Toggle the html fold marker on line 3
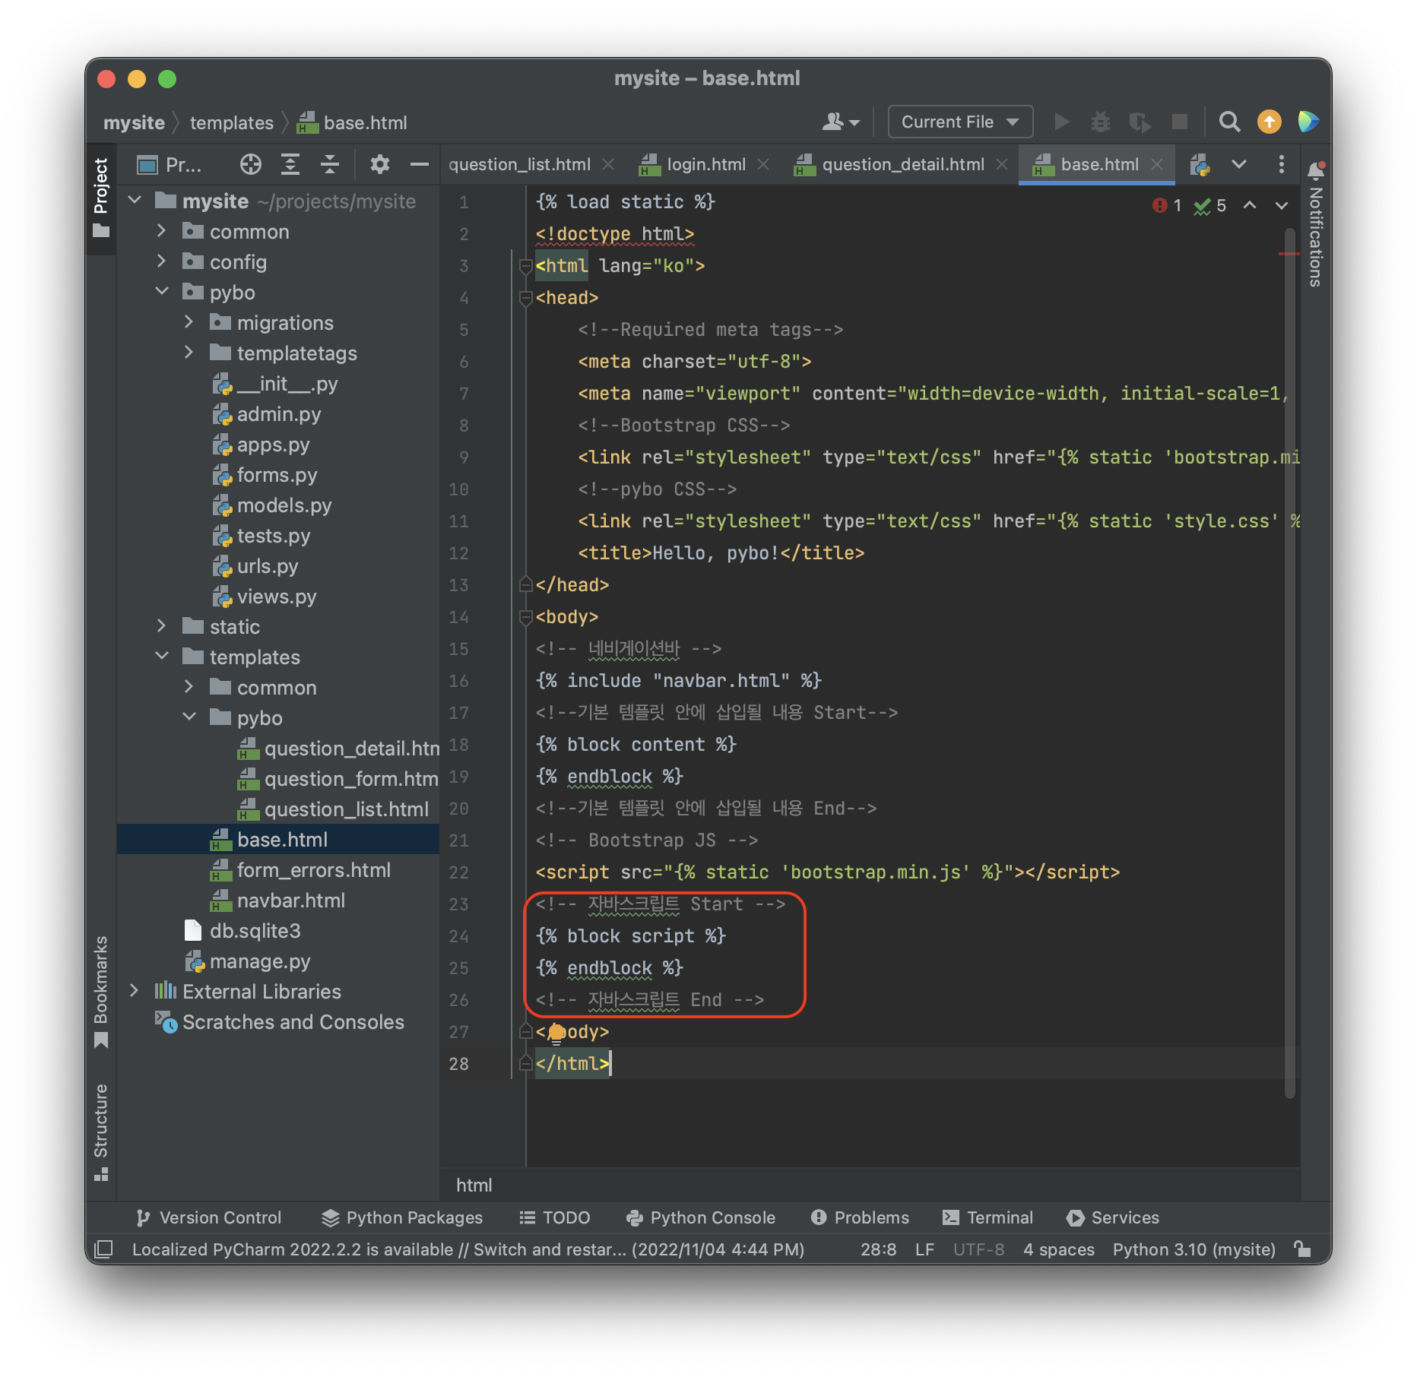Viewport: 1417px width, 1377px height. tap(525, 266)
